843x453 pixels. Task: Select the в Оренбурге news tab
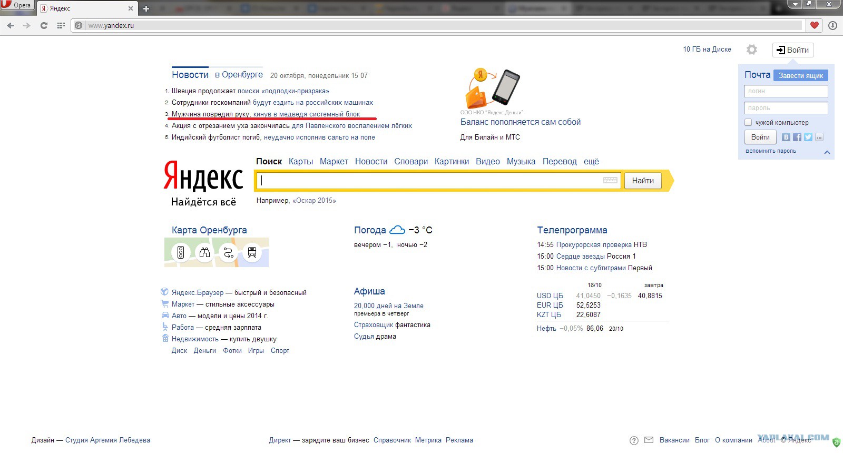(239, 75)
